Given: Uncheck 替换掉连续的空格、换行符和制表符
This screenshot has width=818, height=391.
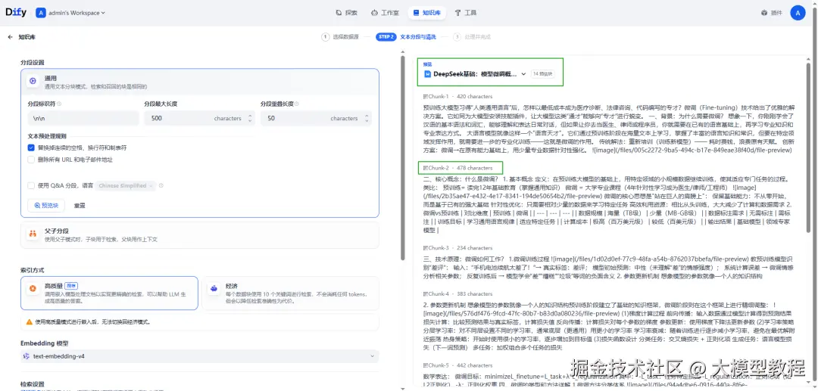Looking at the screenshot, I should coord(31,148).
